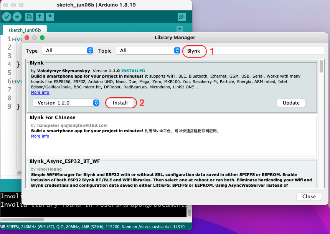330x234 pixels.
Task: Open the Topic filter dropdown
Action: click(x=148, y=51)
